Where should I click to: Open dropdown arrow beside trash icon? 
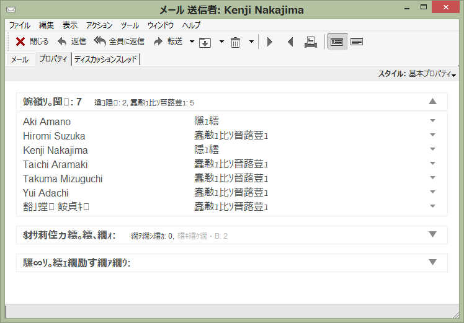click(x=251, y=42)
